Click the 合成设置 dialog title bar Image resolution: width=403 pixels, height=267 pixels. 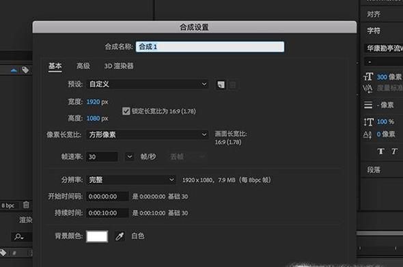(194, 27)
